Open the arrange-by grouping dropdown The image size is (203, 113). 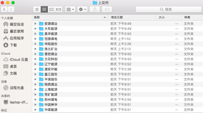70,9
